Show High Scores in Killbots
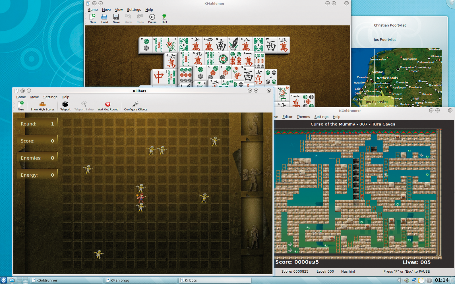This screenshot has width=455, height=284. 42,106
